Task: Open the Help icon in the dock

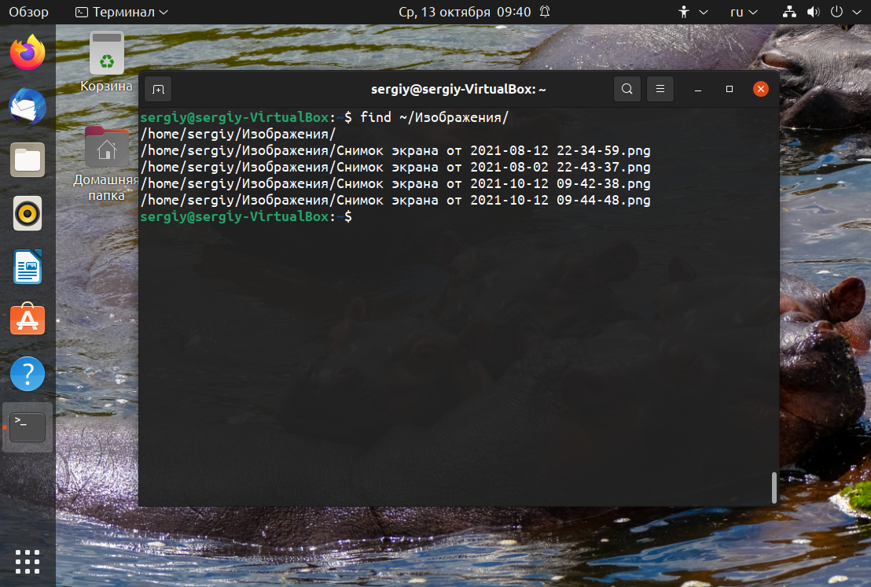Action: 28,374
